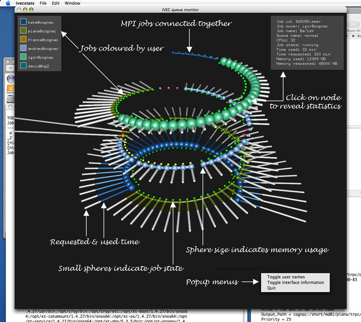361x322 pixels.
Task: Click the david@ng2 user name
Action: coord(38,66)
